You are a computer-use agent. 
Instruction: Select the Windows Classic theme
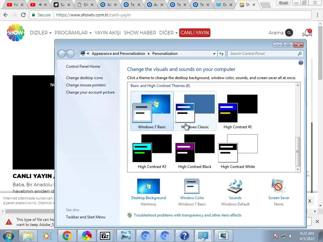click(195, 111)
